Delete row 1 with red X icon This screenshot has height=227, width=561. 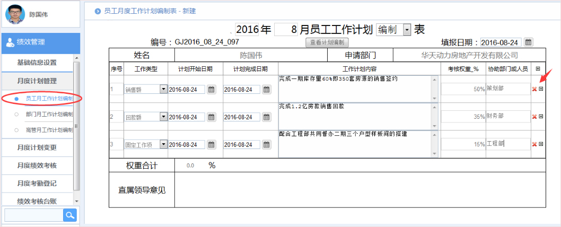pos(534,89)
